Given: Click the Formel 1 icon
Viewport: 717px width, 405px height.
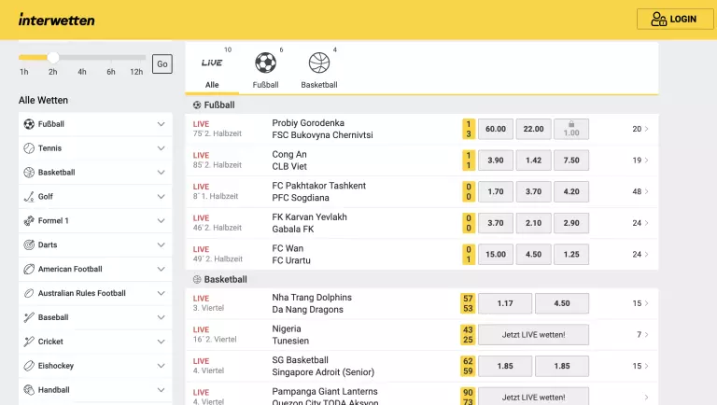Looking at the screenshot, I should tap(29, 221).
